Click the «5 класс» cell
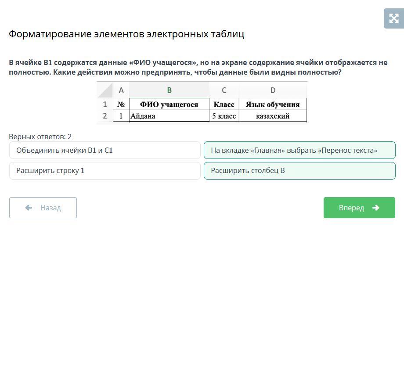The height and width of the screenshot is (382, 404). tap(224, 116)
